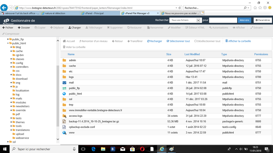This screenshot has width=273, height=153.
Task: Click the Atteindre search button
Action: pyautogui.click(x=244, y=20)
